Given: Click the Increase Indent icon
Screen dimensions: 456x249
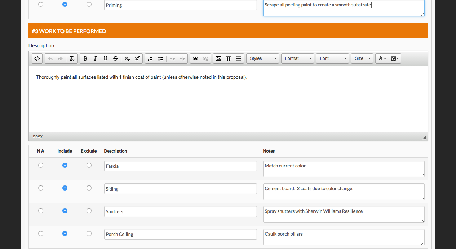Looking at the screenshot, I should 182,58.
